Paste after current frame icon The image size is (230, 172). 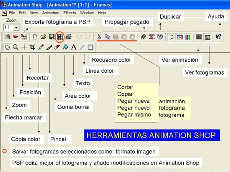point(124,37)
